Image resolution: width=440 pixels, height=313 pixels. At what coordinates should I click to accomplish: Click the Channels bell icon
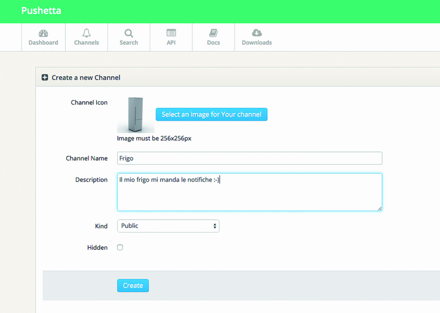tap(86, 33)
